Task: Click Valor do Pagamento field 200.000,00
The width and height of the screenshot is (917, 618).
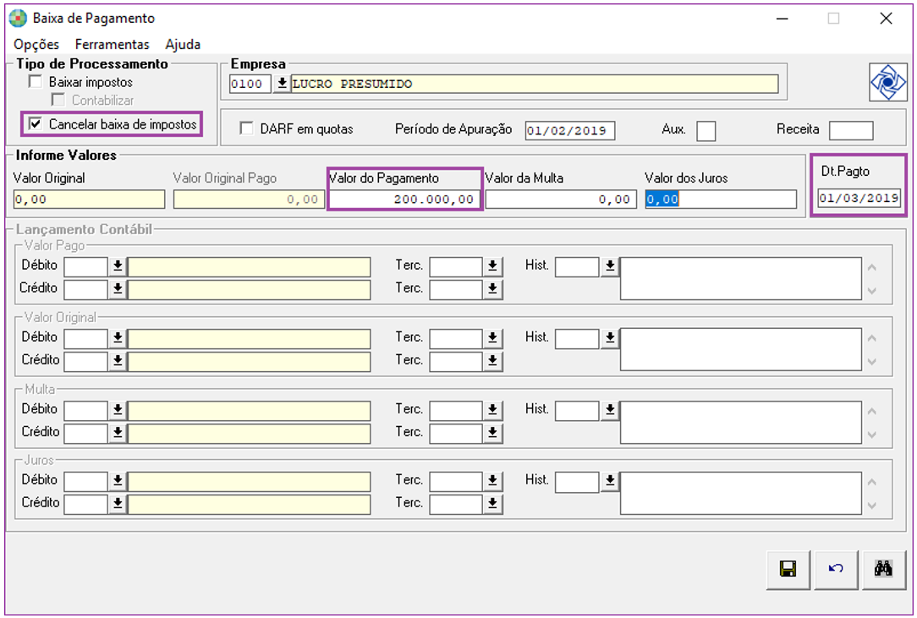Action: (404, 200)
